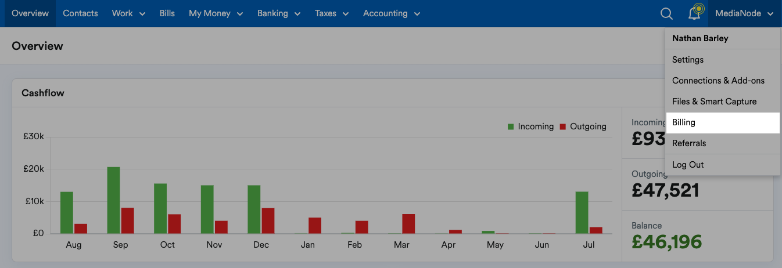Click the search magnifier icon
Viewport: 782px width, 268px height.
666,13
